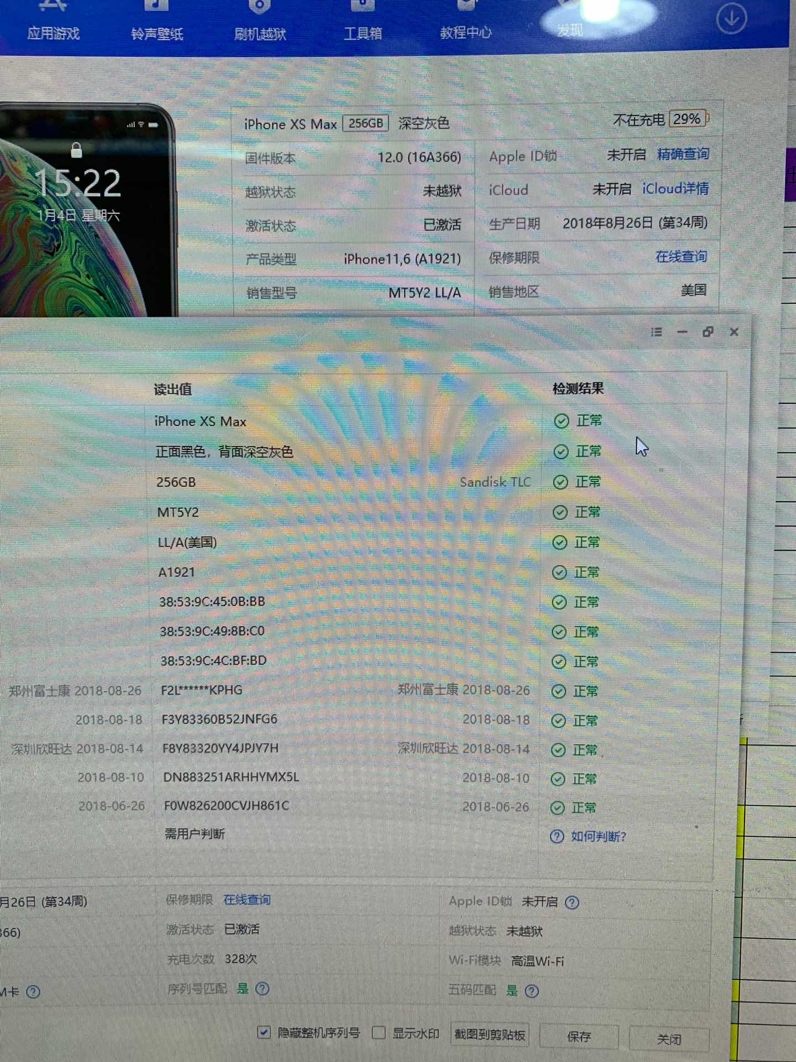Screen dimensions: 796x1062
Task: Toggle 隐藏整机序列号 checkbox
Action: tap(264, 1032)
